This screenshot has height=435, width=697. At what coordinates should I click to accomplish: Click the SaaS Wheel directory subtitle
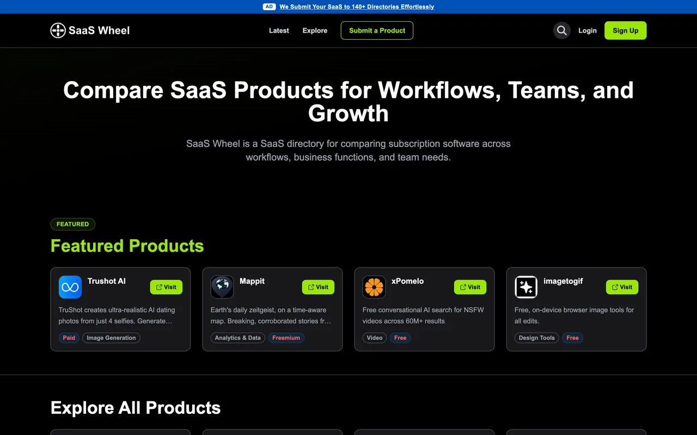tap(348, 151)
